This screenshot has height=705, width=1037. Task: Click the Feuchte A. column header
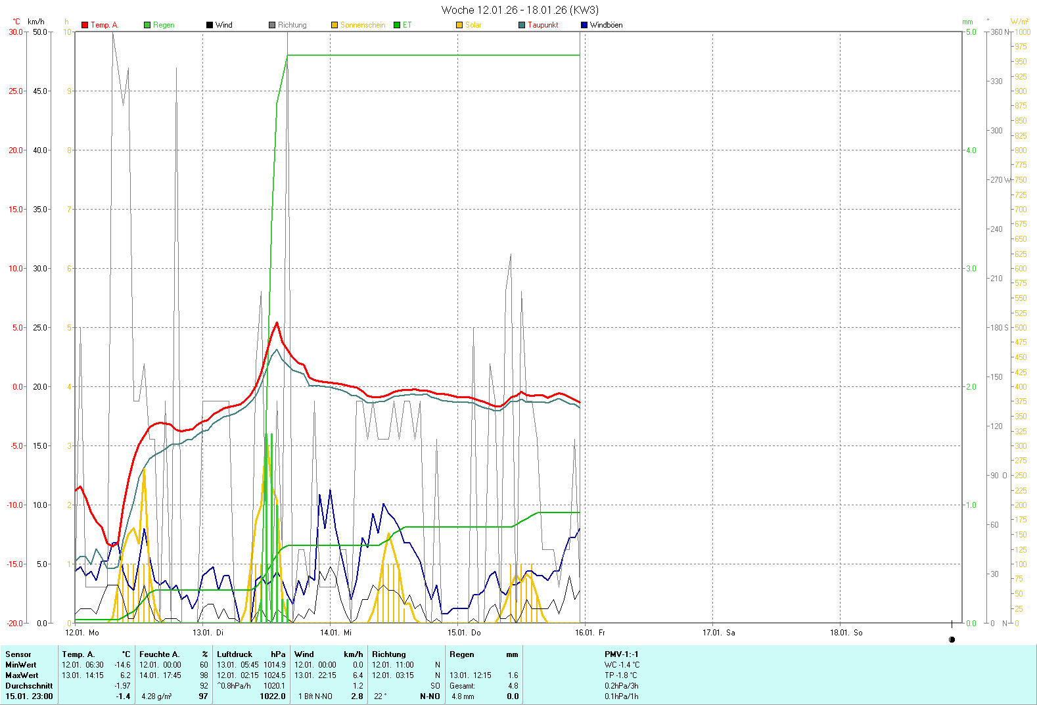pos(159,654)
